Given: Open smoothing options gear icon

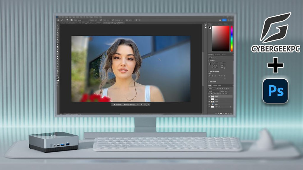Looking at the screenshot, I should 127,20.
